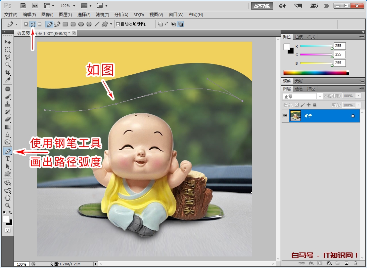
Task: Select the Freeform Pen tool in options bar
Action: click(x=57, y=24)
